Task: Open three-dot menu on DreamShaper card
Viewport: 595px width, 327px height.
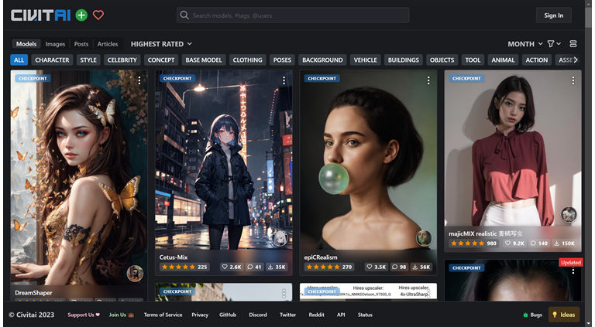Action: click(x=139, y=80)
